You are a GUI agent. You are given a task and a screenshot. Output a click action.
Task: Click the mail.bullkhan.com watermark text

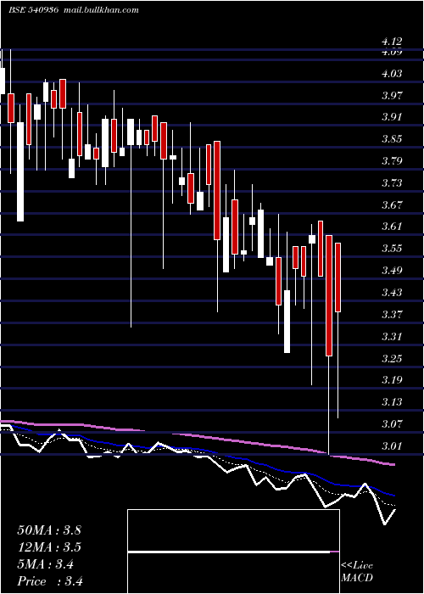[x=100, y=10]
